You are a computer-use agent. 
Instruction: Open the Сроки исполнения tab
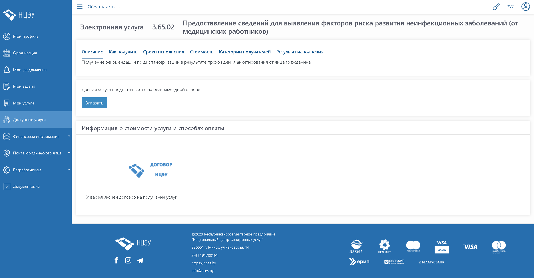(164, 52)
